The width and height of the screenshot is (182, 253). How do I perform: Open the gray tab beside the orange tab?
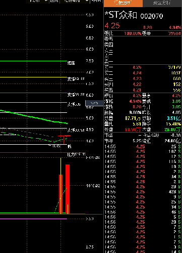pos(162,3)
